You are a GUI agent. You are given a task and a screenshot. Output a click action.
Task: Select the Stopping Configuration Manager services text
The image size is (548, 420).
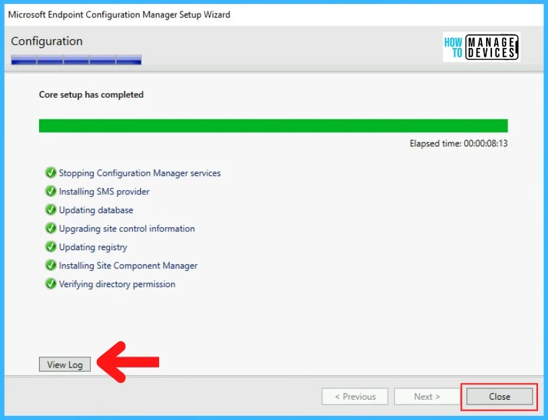tap(140, 173)
